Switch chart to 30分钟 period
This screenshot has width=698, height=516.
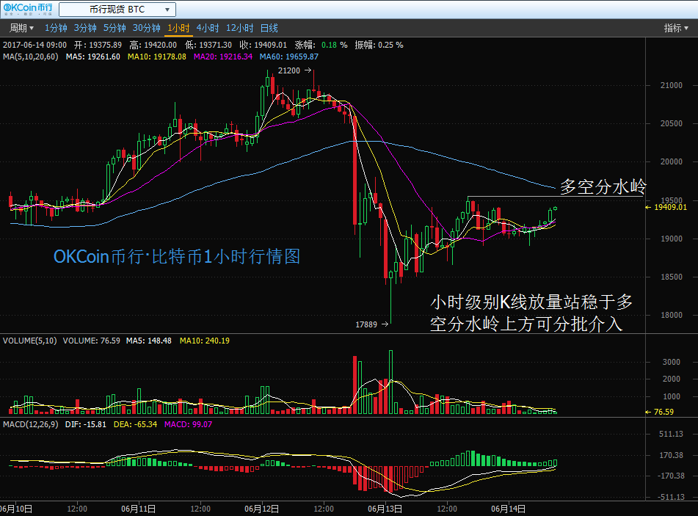[x=146, y=28]
